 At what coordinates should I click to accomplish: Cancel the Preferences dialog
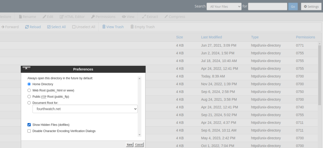[x=139, y=145]
